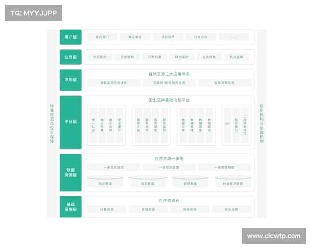311x249 pixels.
Task: Click the www.cicwtp.com watermark link
Action: tap(273, 236)
